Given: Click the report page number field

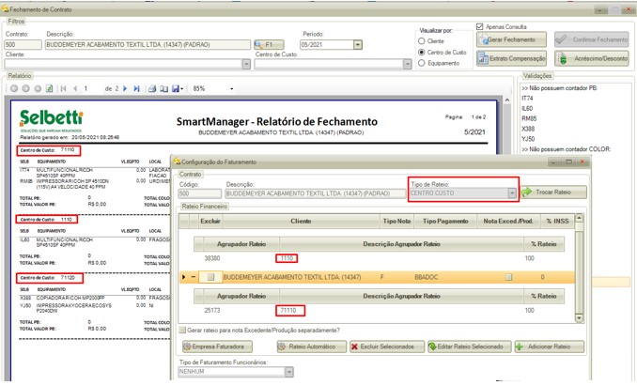Looking at the screenshot, I should point(92,88).
